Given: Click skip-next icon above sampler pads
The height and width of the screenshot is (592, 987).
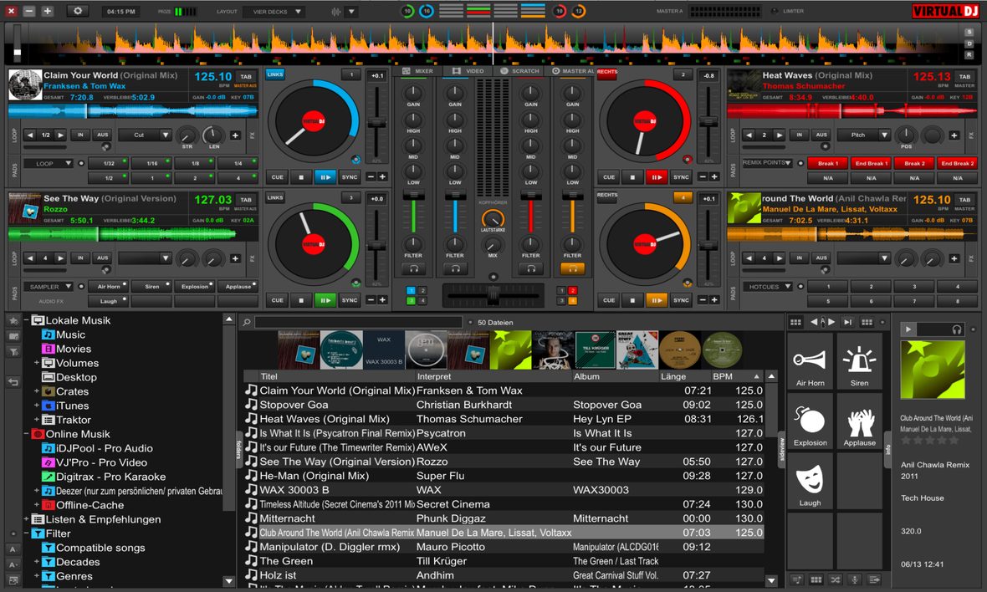Looking at the screenshot, I should point(847,322).
